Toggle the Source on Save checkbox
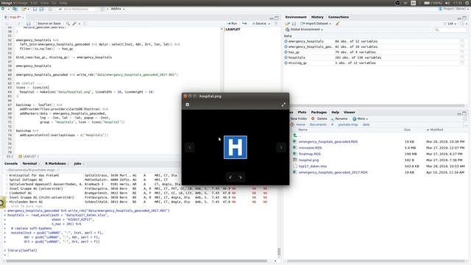 pos(35,24)
